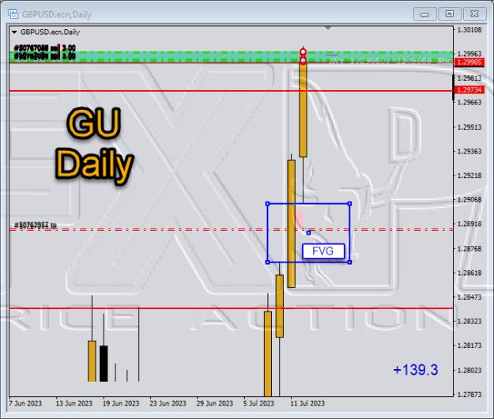
Task: Click the 5 Jul 2023 date label
Action: click(x=258, y=403)
